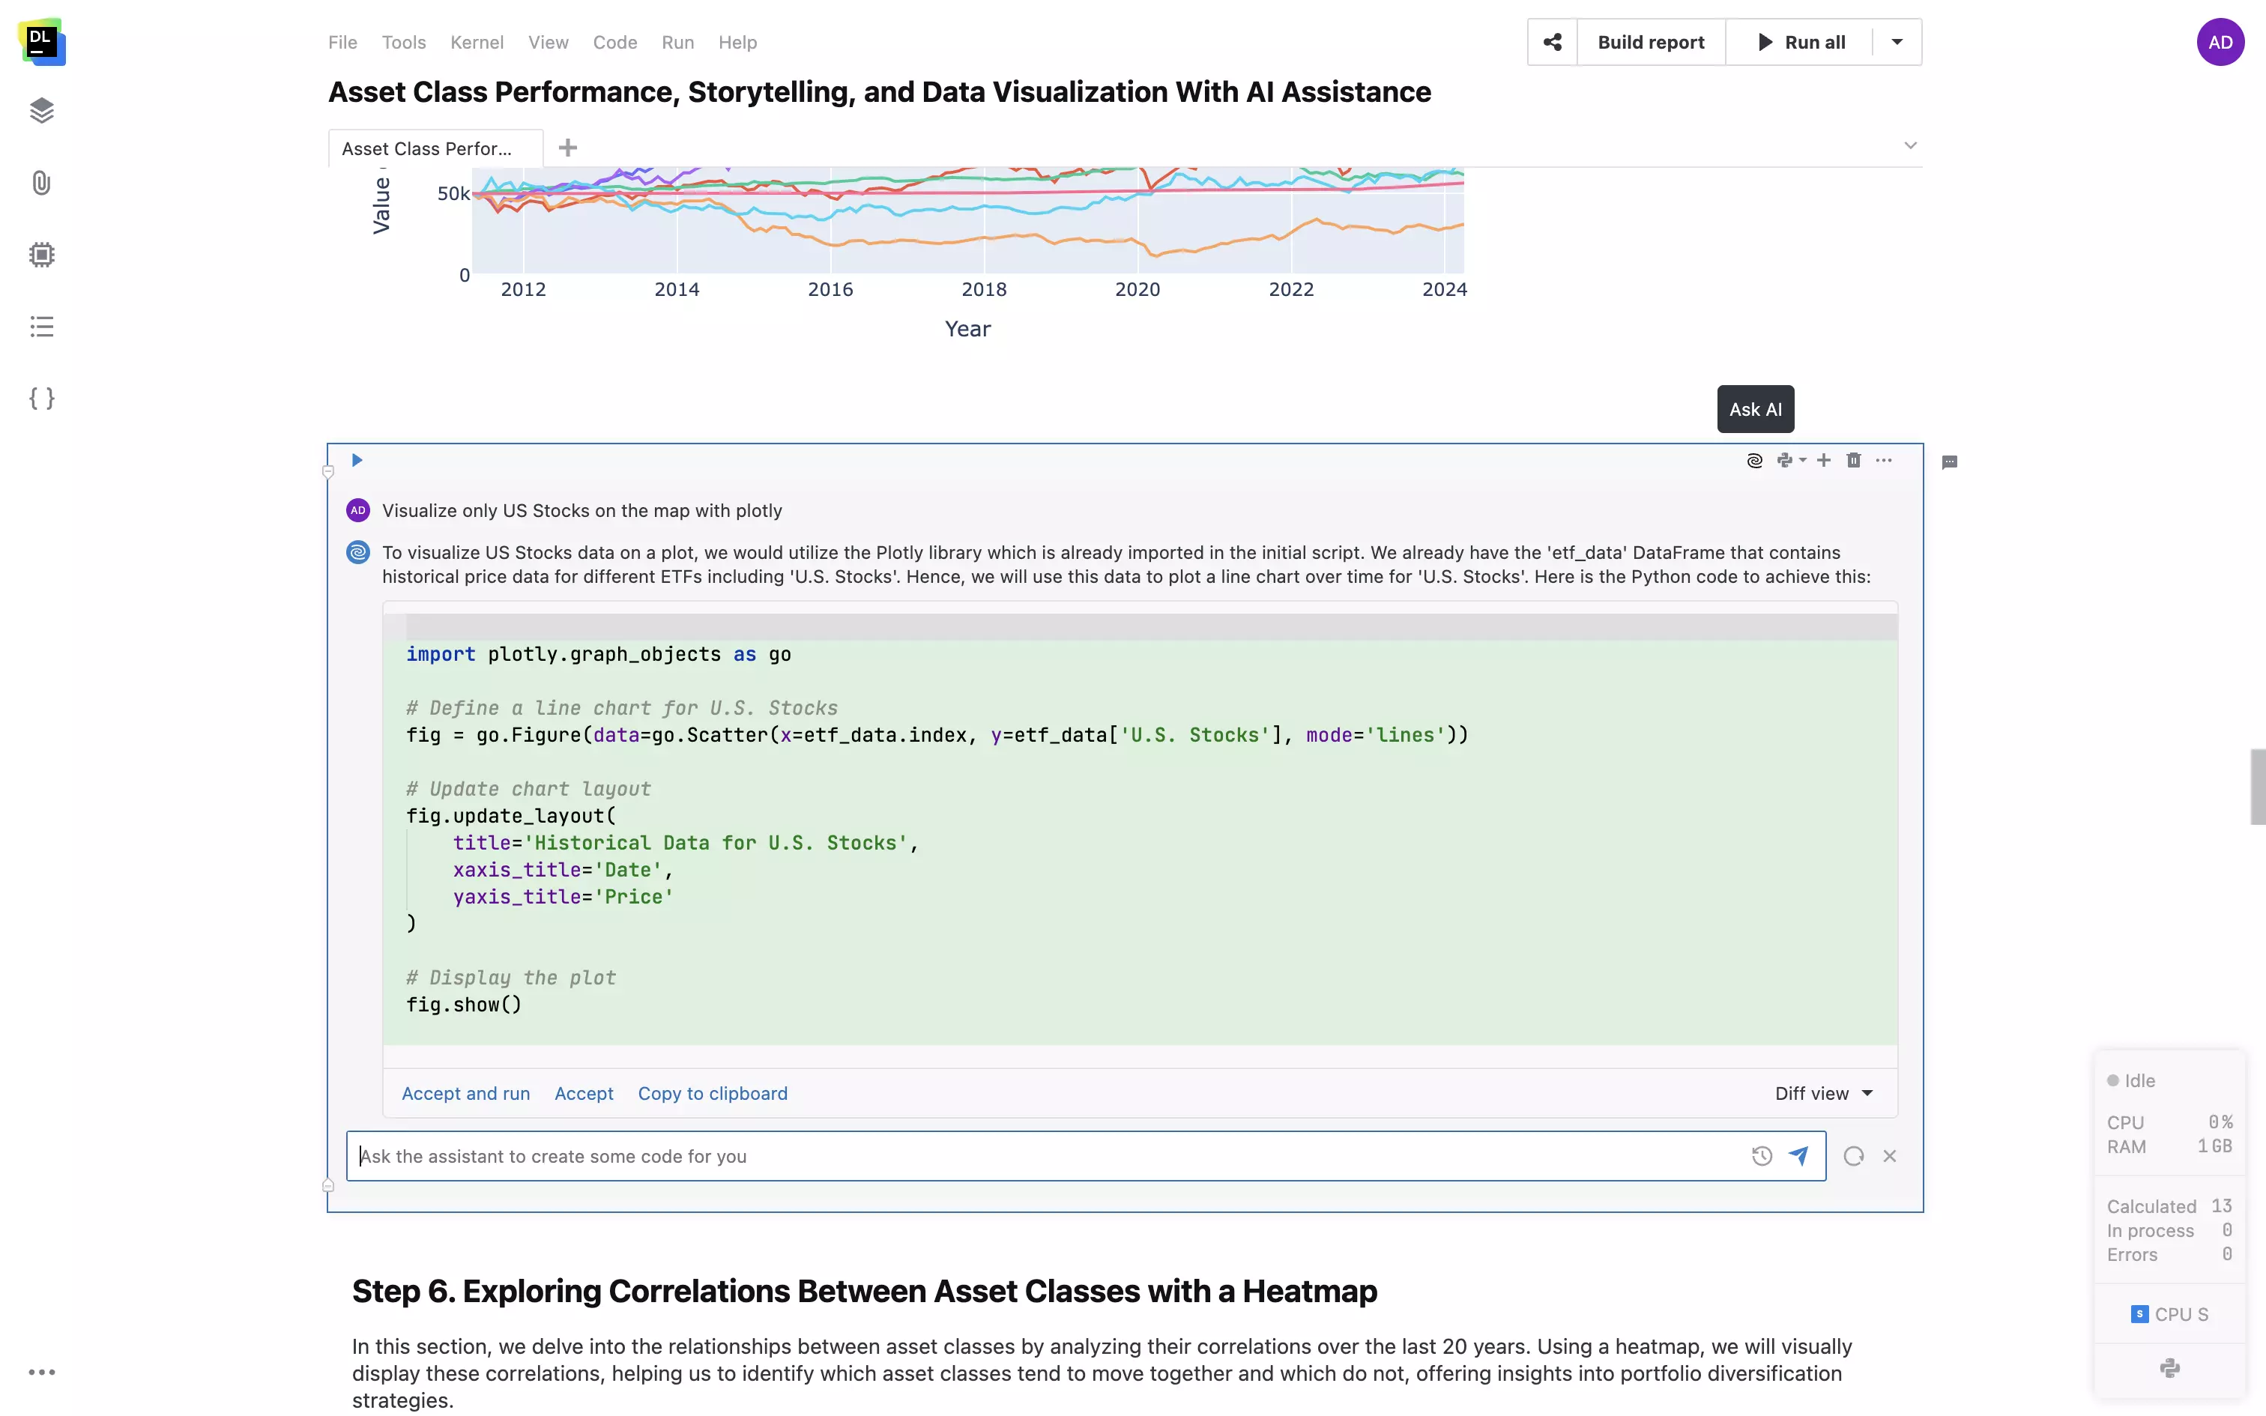The image size is (2266, 1416).
Task: Click the share icon beside Build report
Action: 1553,42
